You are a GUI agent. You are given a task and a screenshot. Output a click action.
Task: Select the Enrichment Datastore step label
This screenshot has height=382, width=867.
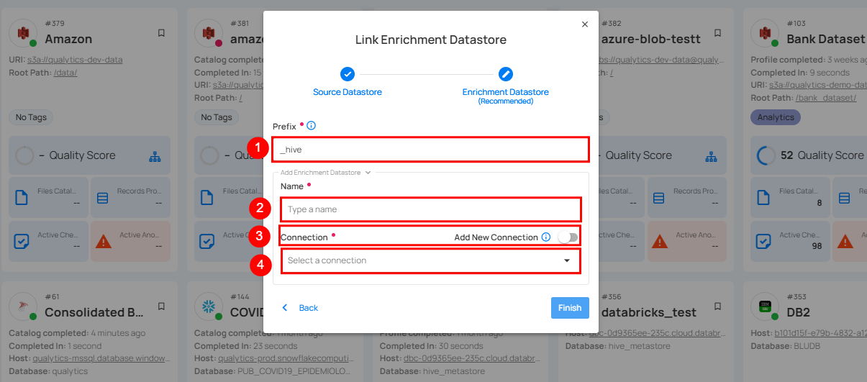(506, 93)
